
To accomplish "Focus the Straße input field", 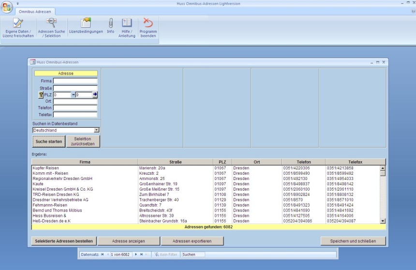I will coord(75,88).
